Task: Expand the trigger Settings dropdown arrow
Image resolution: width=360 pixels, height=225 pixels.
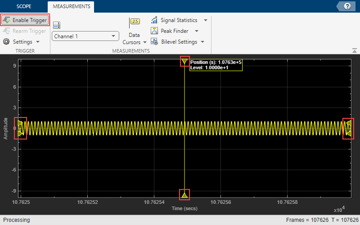Action: (38, 42)
